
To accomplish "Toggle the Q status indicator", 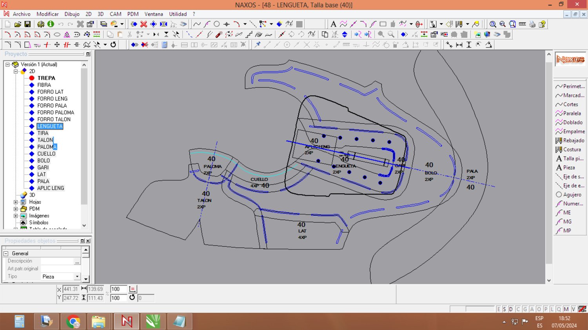I will click(559, 309).
